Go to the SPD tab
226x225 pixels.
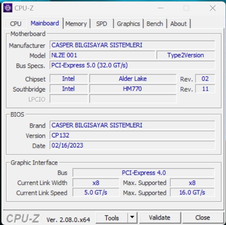[101, 24]
